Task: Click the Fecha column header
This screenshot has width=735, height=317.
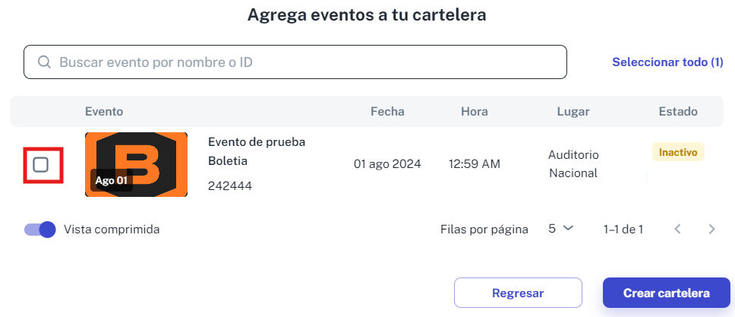Action: pyautogui.click(x=387, y=112)
